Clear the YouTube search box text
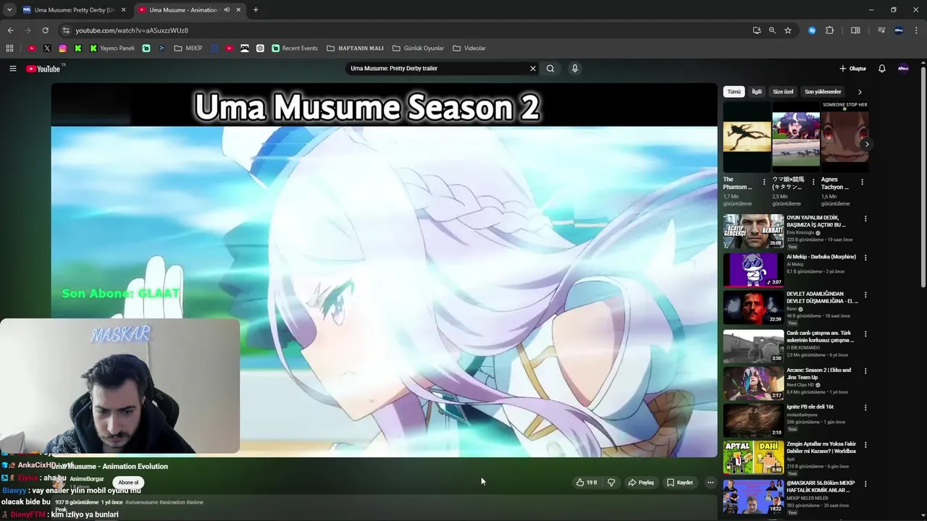Screen dimensions: 927x521 point(533,69)
